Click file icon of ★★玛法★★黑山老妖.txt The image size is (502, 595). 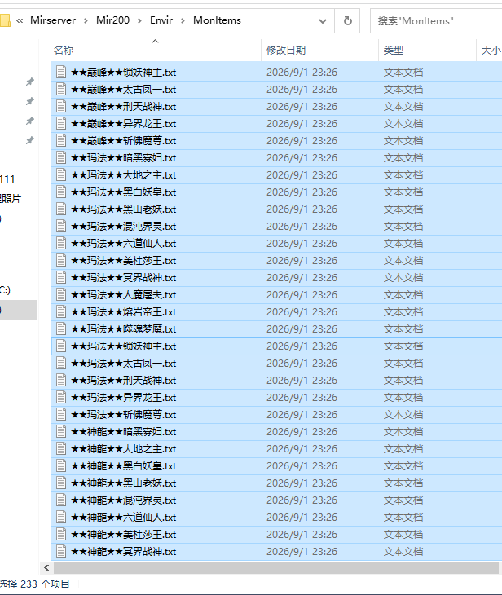tap(61, 209)
